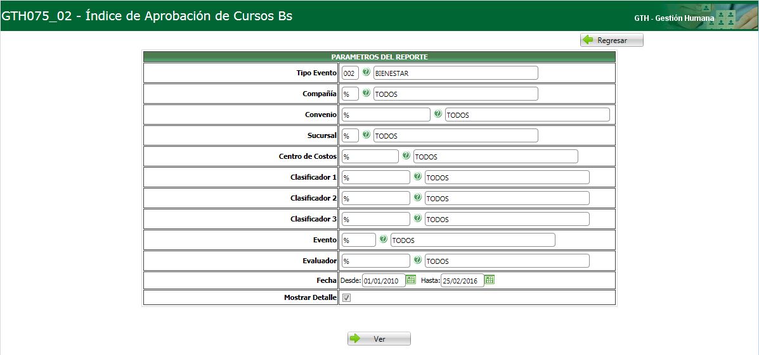Screen dimensions: 759x355
Task: Click the Regresar button
Action: tap(612, 40)
